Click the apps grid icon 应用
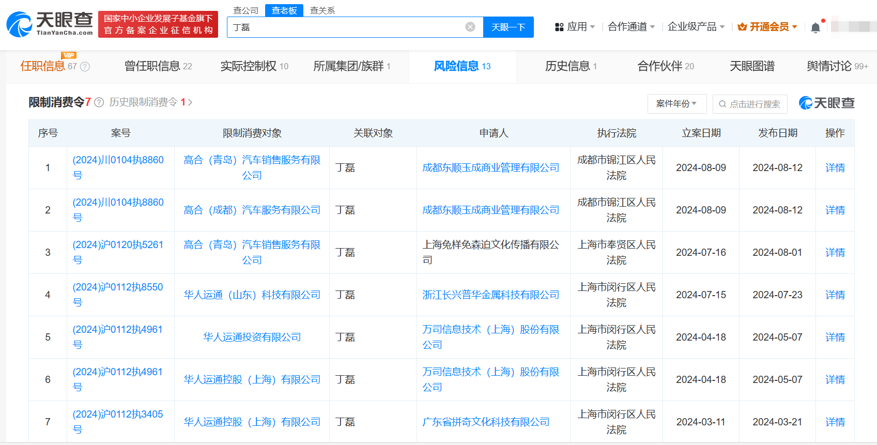The width and height of the screenshot is (877, 445). click(559, 27)
